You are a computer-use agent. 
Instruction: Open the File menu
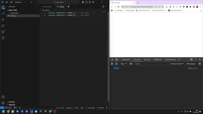[7, 2]
